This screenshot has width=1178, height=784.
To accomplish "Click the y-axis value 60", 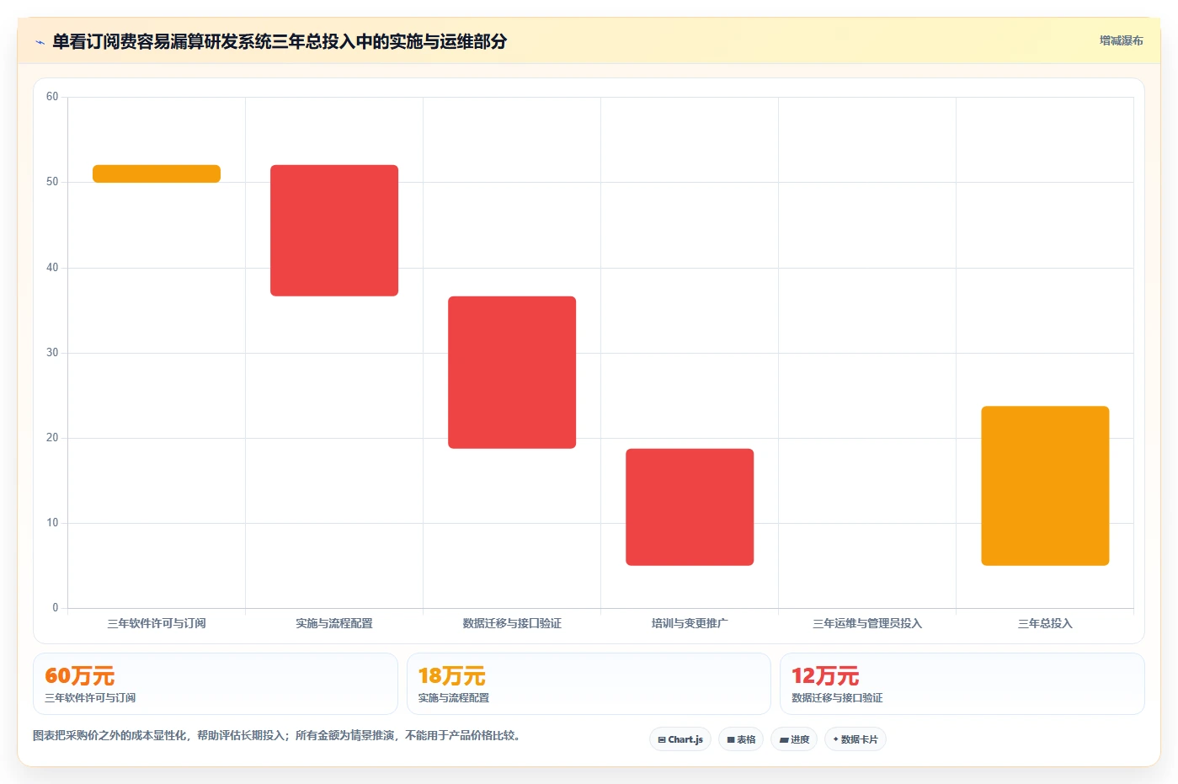I will [x=52, y=97].
